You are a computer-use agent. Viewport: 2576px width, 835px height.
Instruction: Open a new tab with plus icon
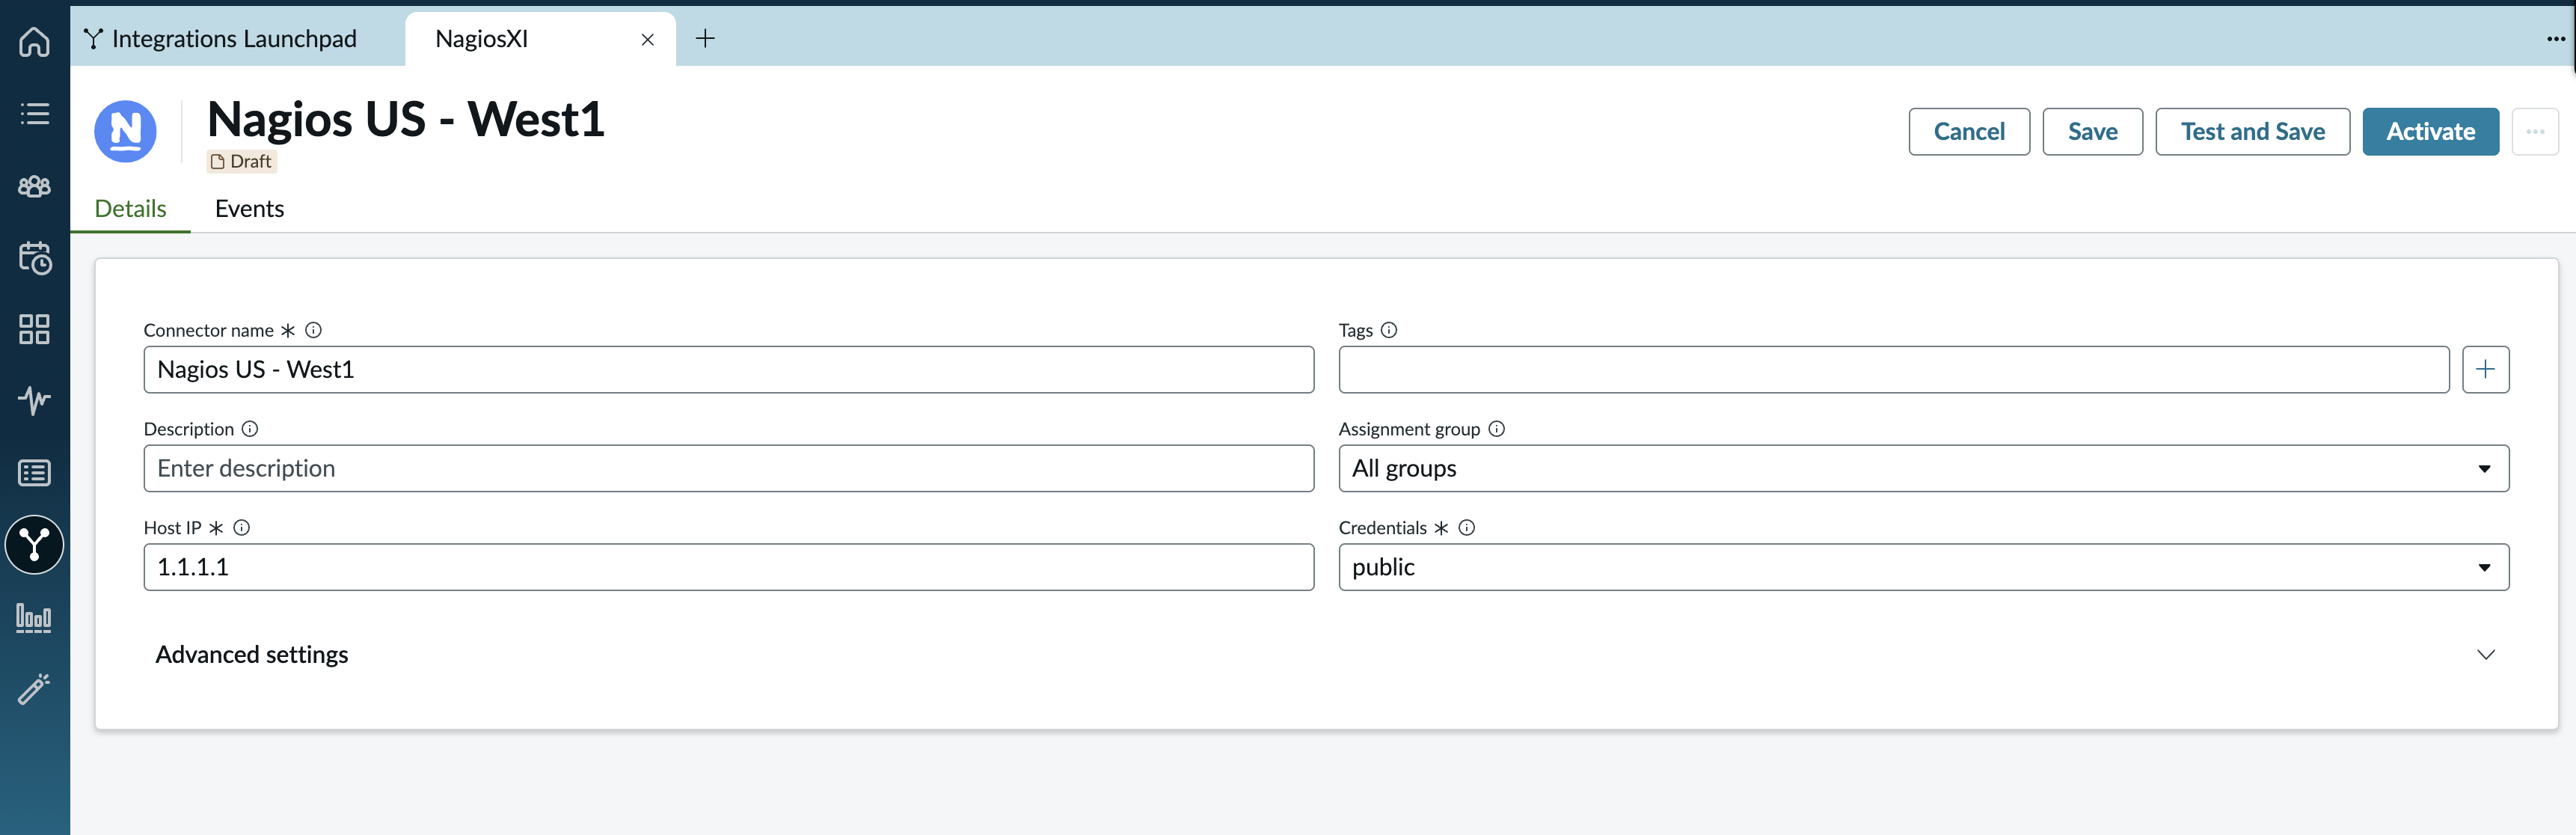coord(705,39)
